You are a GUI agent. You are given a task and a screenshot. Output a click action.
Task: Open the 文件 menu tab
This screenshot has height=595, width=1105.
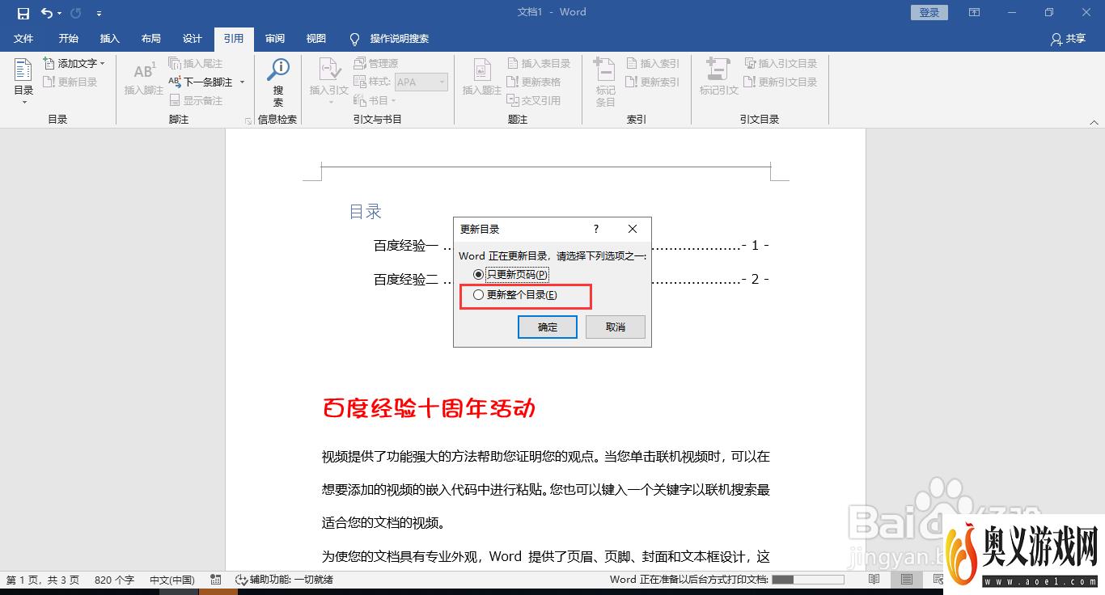pos(23,38)
